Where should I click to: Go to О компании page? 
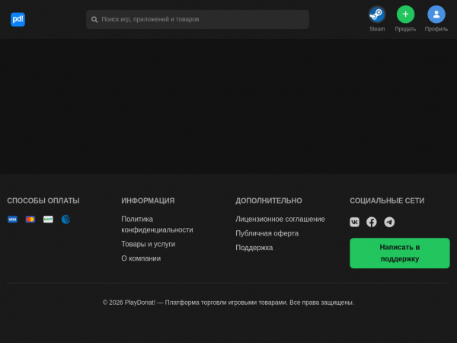pos(141,258)
